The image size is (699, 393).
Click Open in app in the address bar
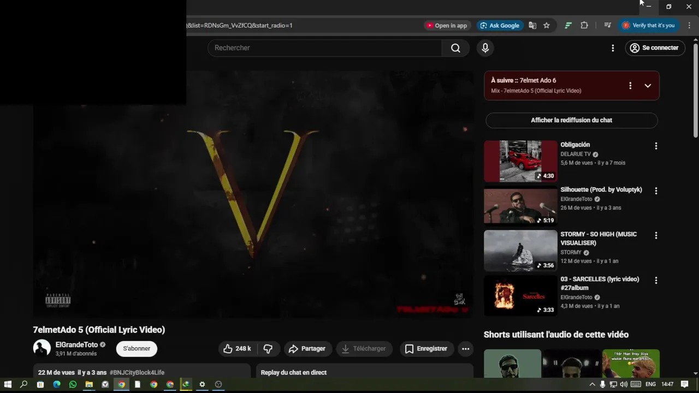coord(447,26)
